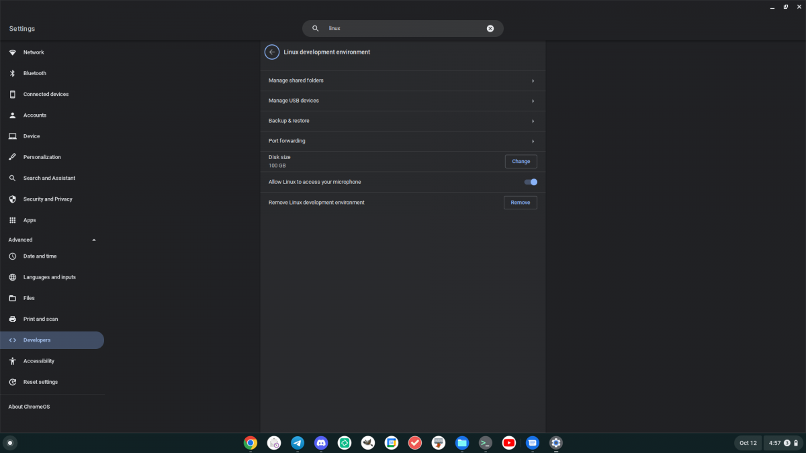Open About ChromeOS
The image size is (806, 453).
tap(28, 407)
